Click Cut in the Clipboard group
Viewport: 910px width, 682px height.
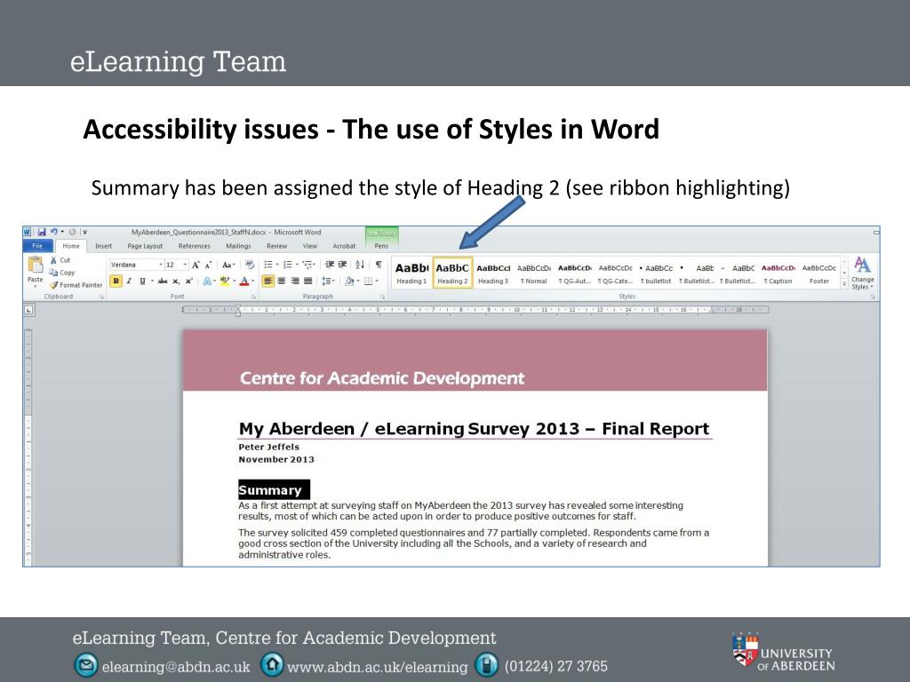(60, 260)
